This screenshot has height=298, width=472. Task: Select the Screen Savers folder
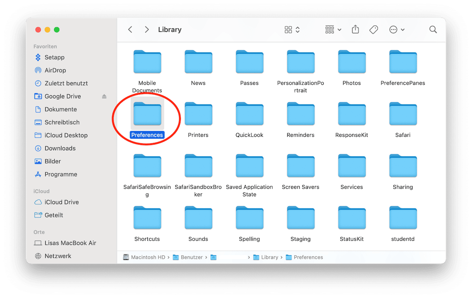[x=300, y=167]
